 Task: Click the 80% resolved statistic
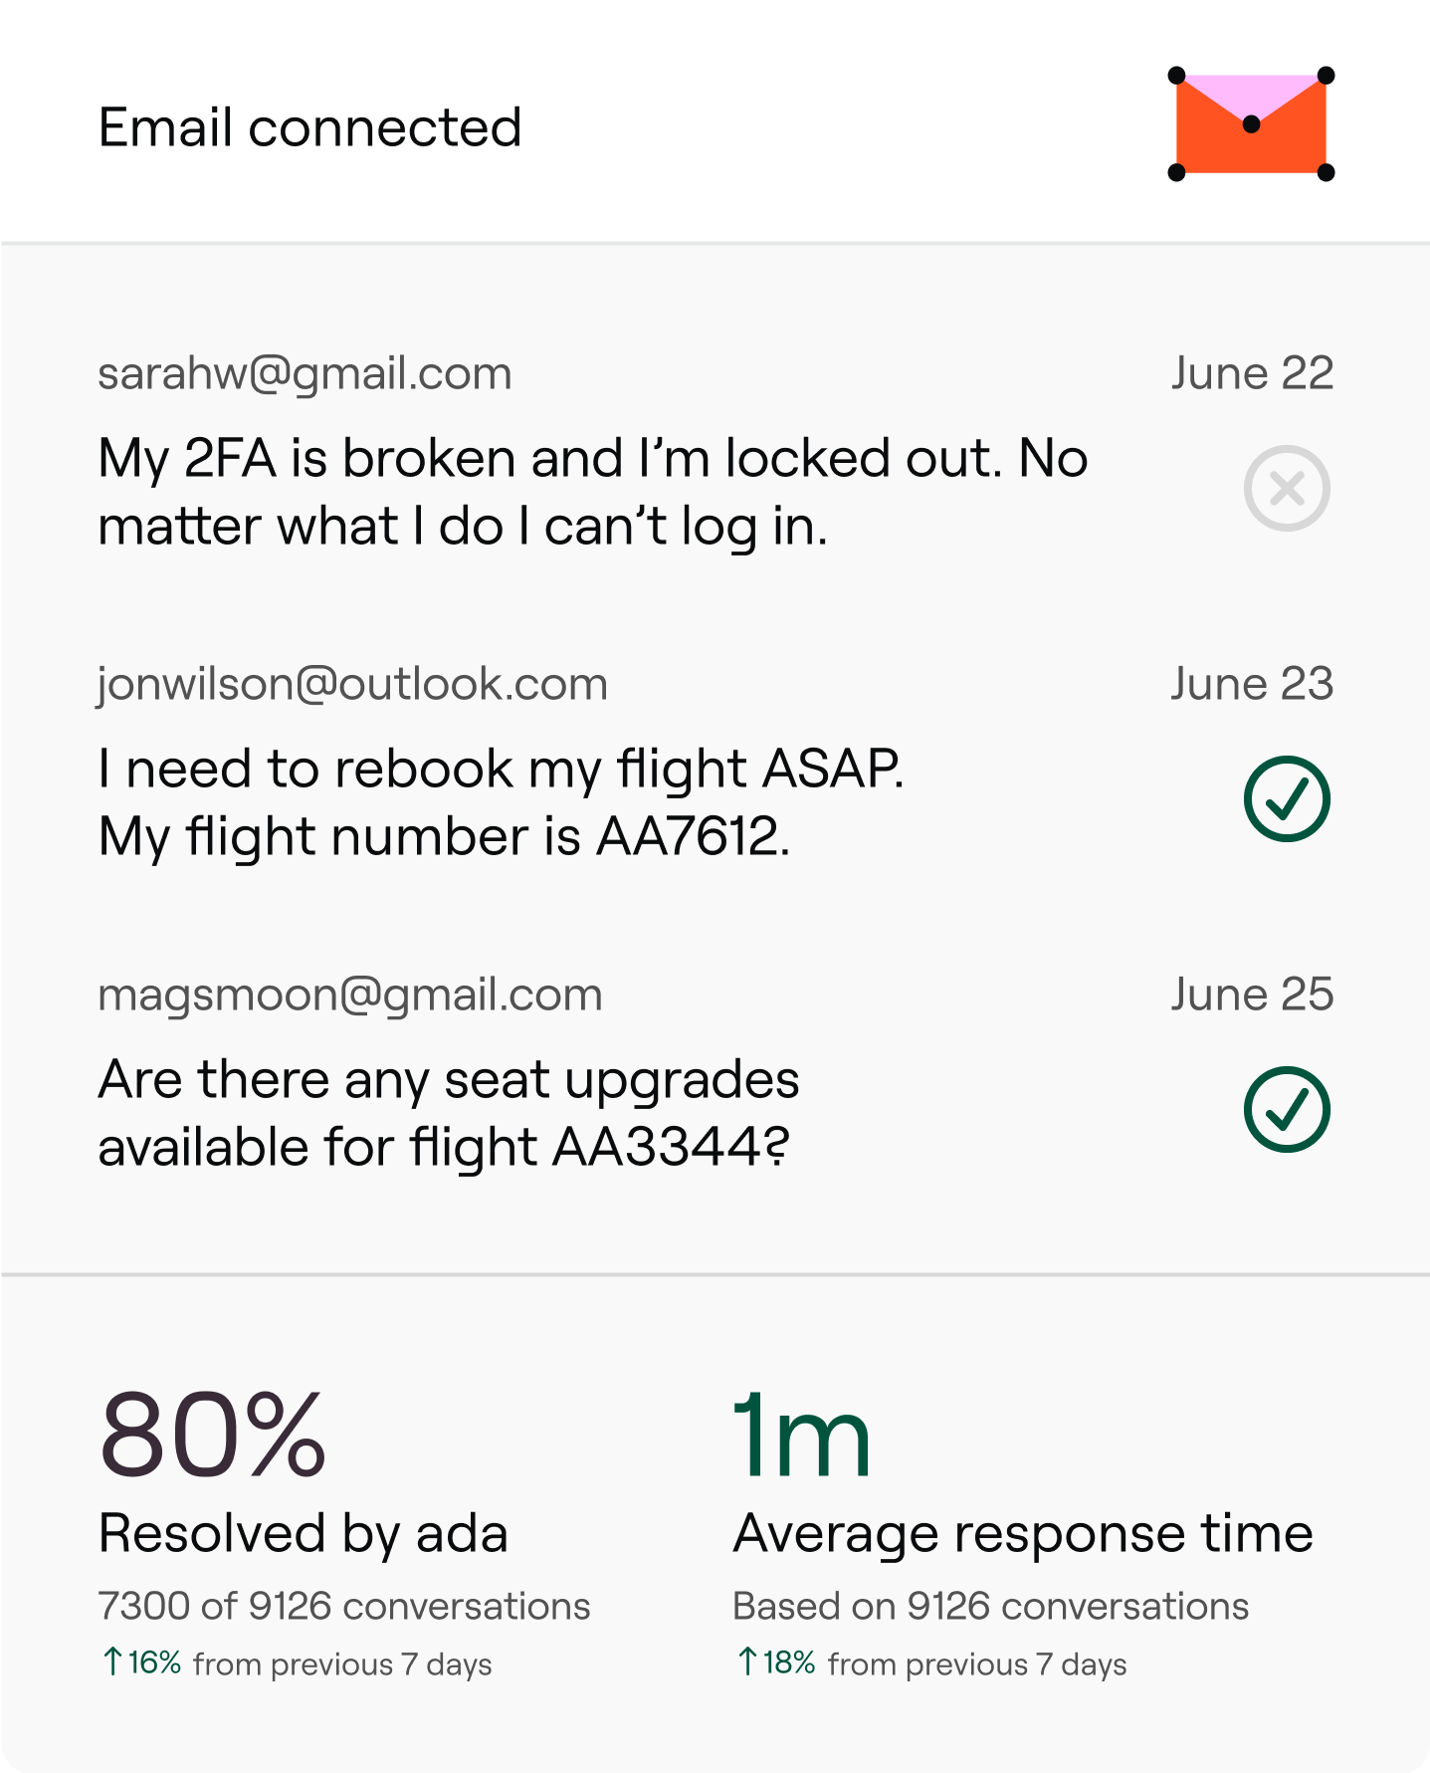[213, 1435]
